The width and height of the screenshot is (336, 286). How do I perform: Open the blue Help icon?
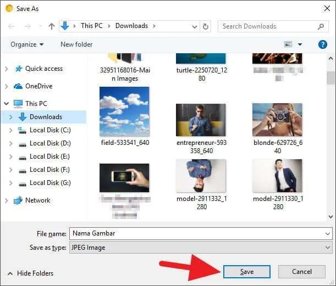point(322,44)
